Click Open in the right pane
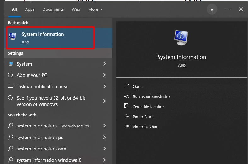Screen dimensions: 248x164 (x=137, y=87)
